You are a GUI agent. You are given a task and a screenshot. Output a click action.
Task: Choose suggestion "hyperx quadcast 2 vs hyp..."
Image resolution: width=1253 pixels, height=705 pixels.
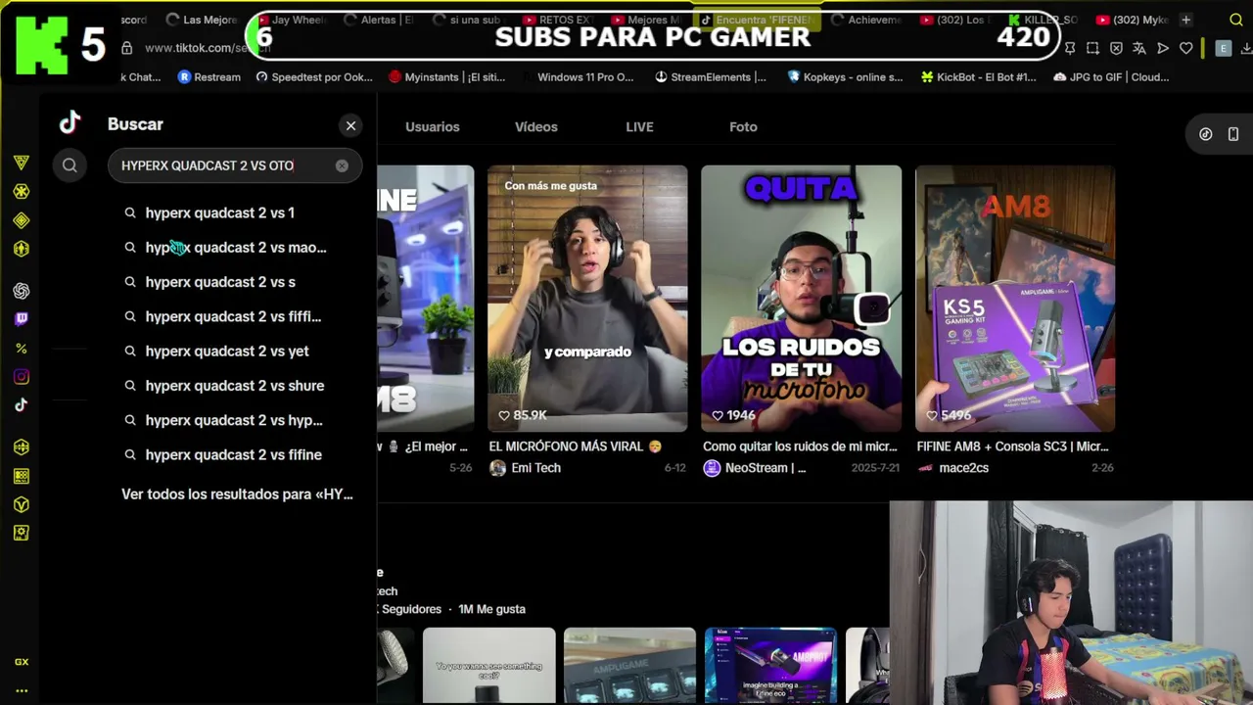pos(235,420)
